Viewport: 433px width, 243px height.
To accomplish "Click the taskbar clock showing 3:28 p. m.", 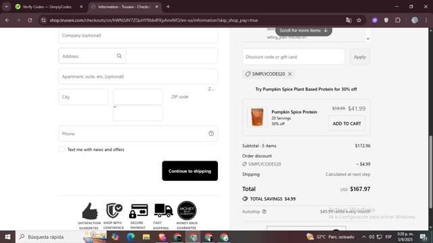I will click(x=405, y=237).
